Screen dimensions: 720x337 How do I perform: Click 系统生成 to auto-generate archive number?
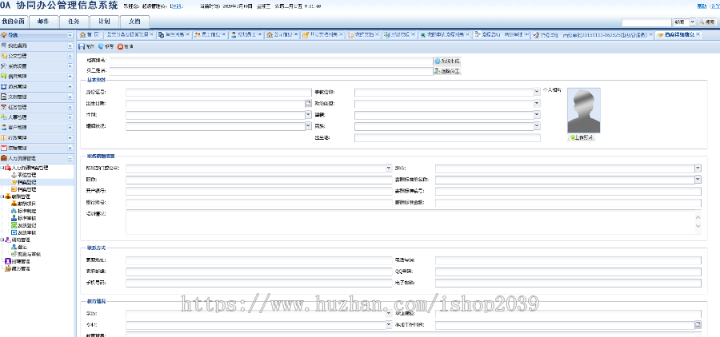tap(447, 61)
